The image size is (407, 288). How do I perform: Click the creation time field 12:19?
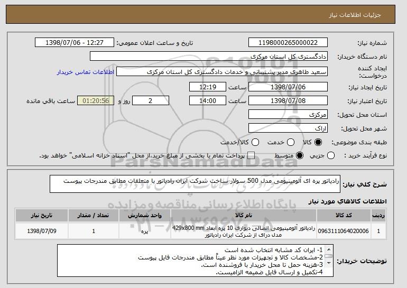(208, 87)
